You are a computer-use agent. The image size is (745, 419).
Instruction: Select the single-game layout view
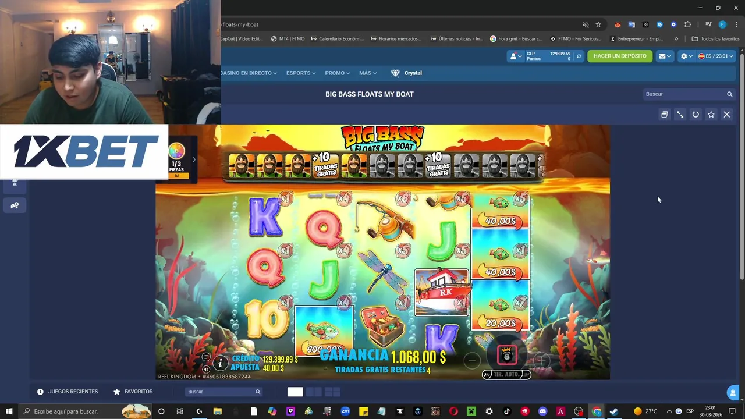295,392
